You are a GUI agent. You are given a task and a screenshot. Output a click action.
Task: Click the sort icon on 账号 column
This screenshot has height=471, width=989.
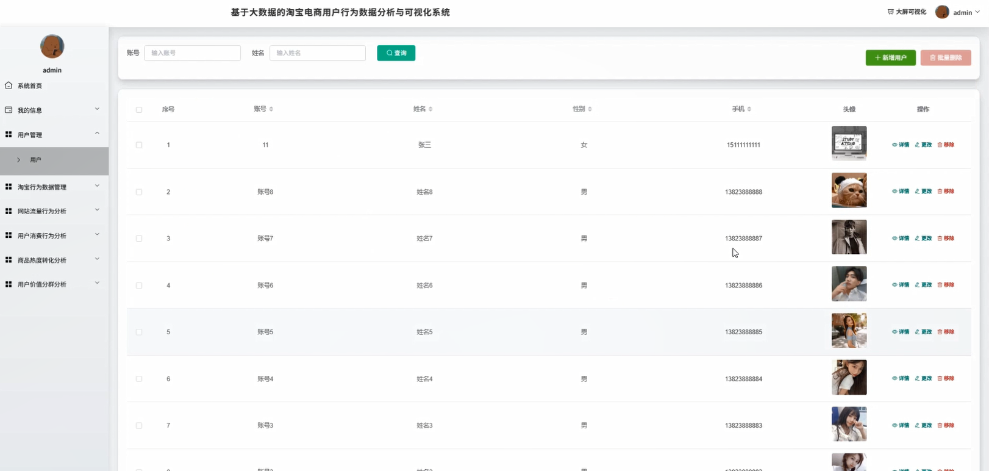[271, 109]
